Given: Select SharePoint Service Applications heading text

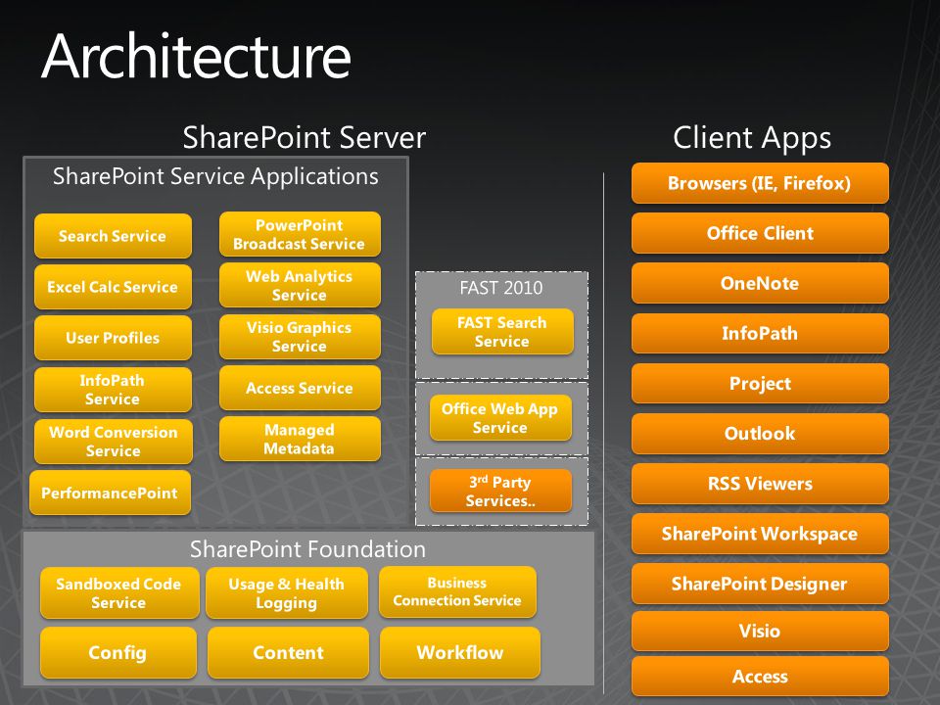Looking at the screenshot, I should click(215, 177).
